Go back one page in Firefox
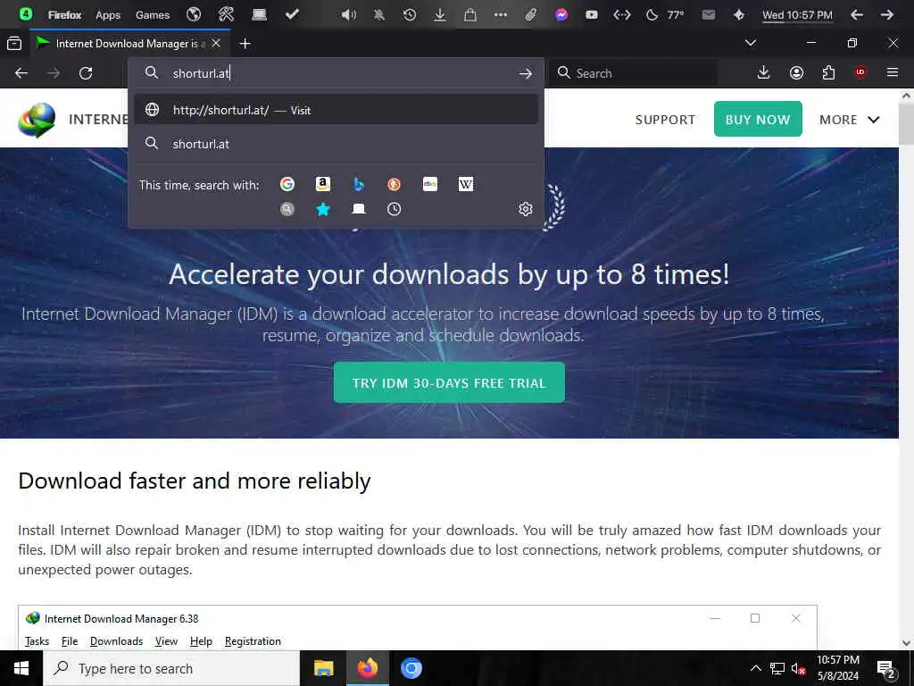The height and width of the screenshot is (686, 914). tap(21, 73)
